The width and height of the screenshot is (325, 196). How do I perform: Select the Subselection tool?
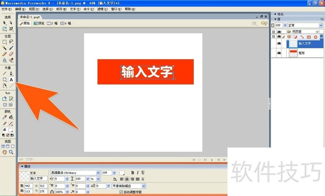(x=11, y=23)
